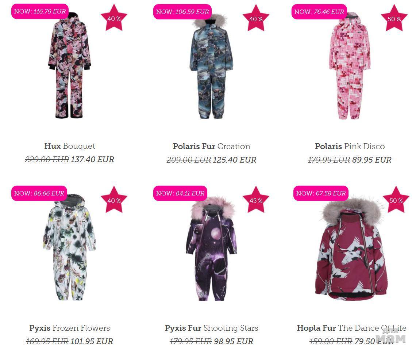Click the NOW: 84.11 EUR price badge
Image resolution: width=412 pixels, height=349 pixels.
point(180,193)
